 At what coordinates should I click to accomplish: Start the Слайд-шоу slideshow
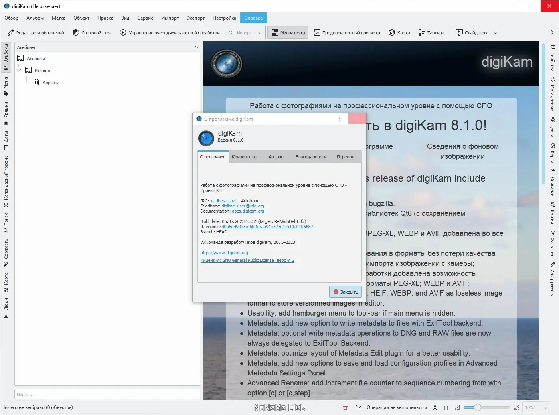tap(472, 33)
